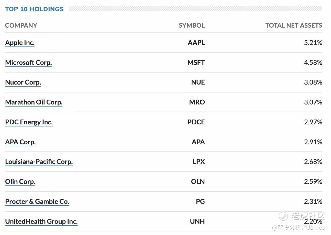Click the PDCE ticker symbol
The height and width of the screenshot is (235, 331).
(x=196, y=122)
